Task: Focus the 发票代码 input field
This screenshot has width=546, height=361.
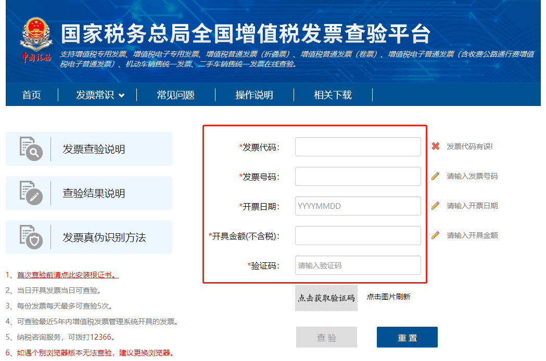Action: click(358, 146)
